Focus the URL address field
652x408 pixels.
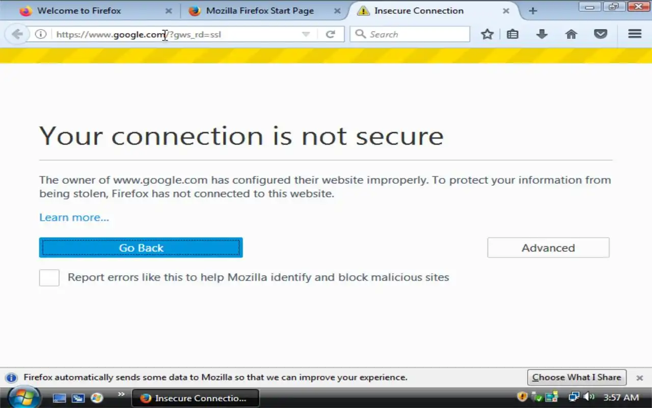(x=176, y=34)
